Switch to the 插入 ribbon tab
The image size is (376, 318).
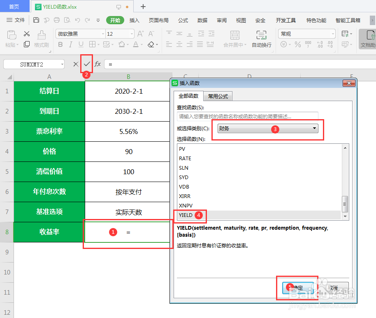134,21
